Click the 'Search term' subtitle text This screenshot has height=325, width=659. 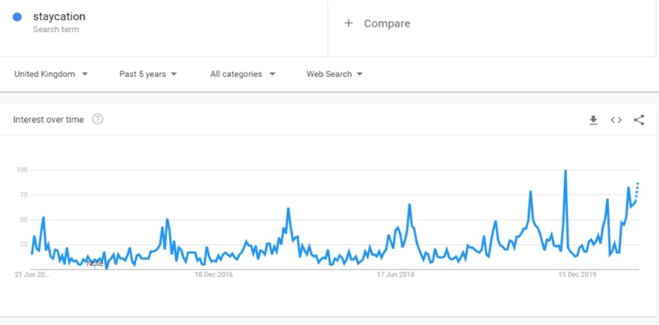[56, 30]
